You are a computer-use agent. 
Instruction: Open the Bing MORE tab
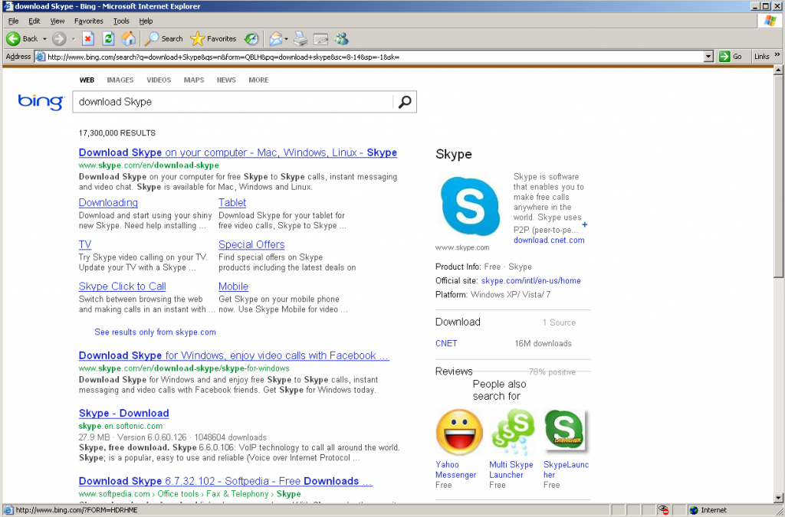coord(258,80)
